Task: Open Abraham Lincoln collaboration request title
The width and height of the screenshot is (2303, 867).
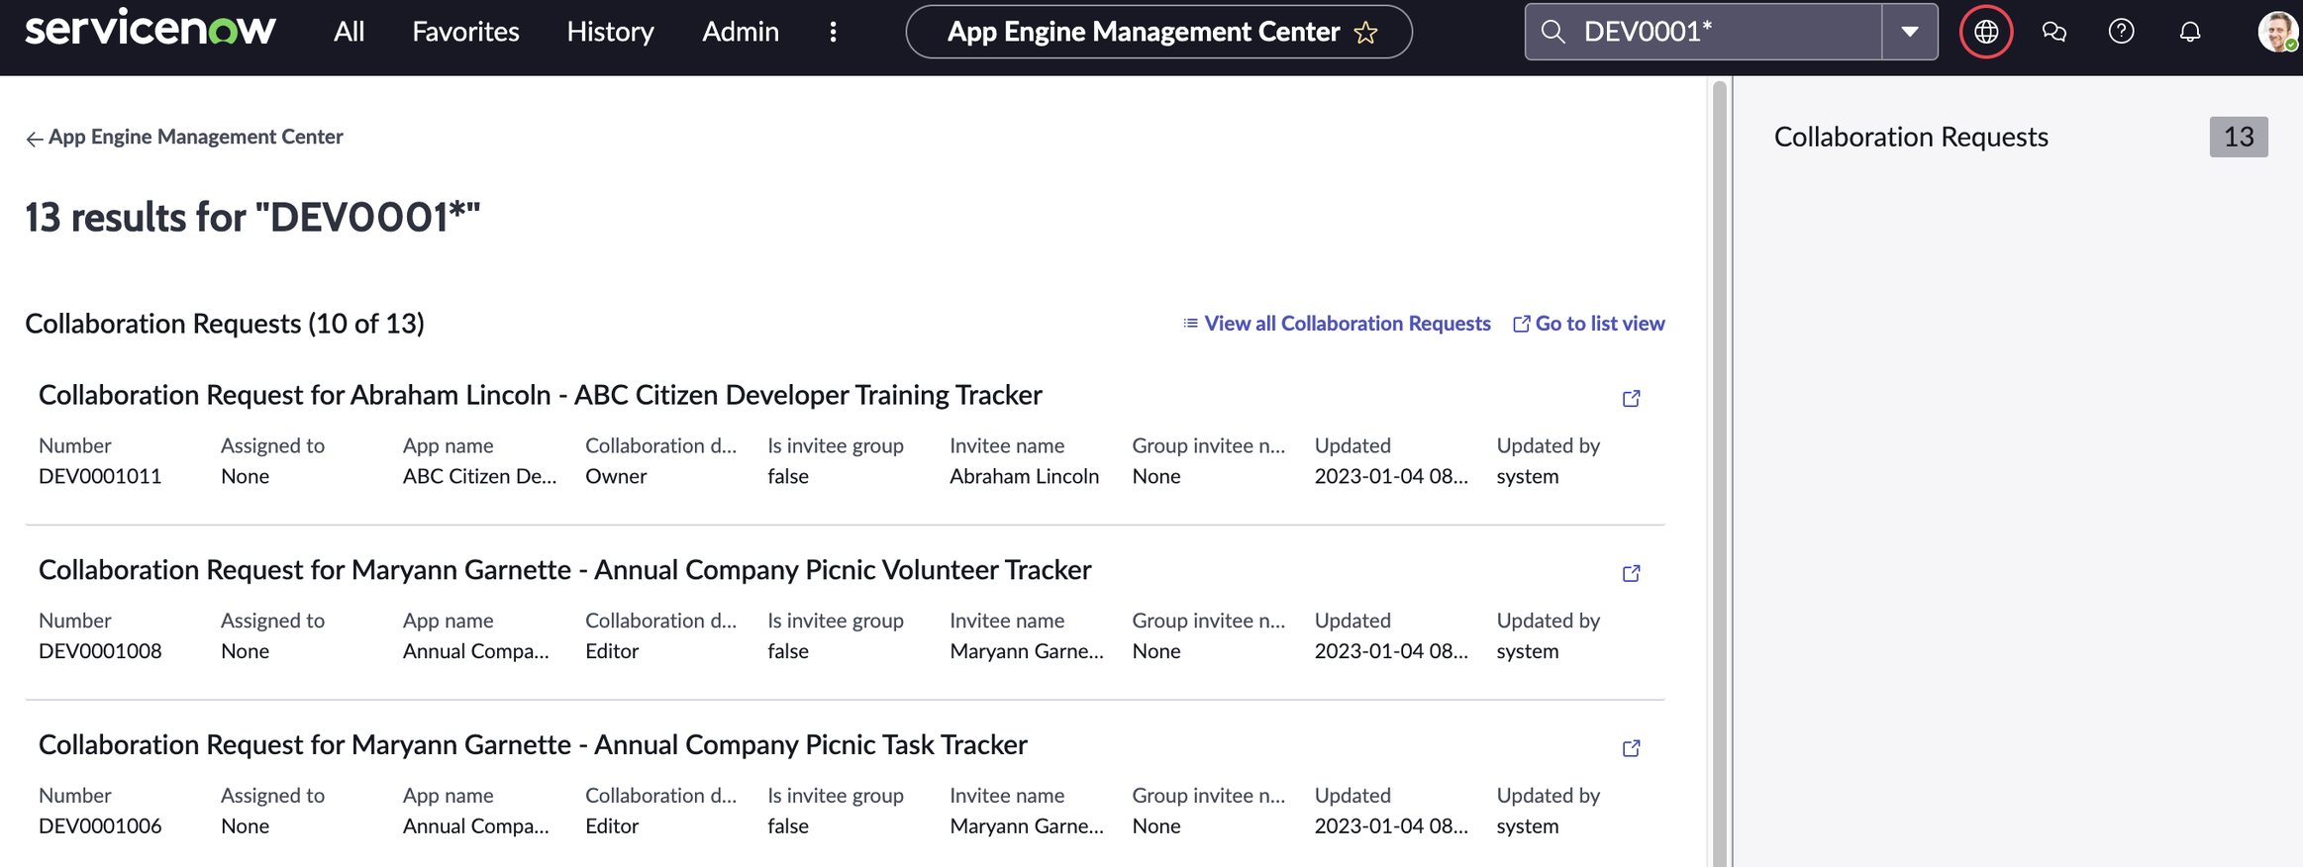Action: click(541, 395)
